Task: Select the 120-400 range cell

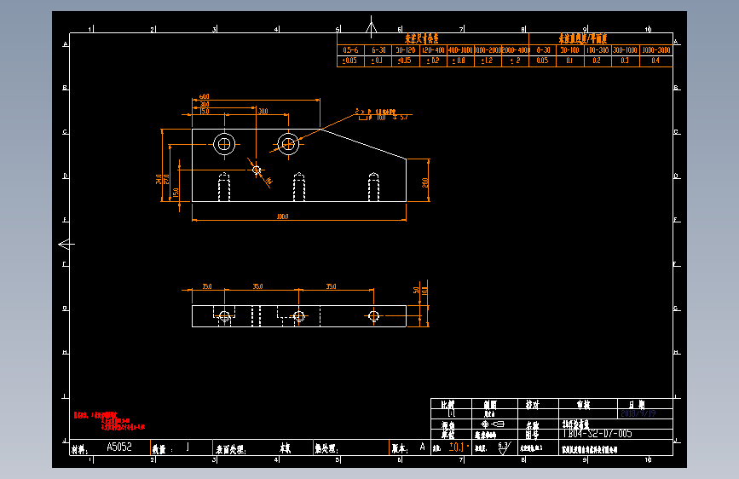Action: tap(433, 50)
